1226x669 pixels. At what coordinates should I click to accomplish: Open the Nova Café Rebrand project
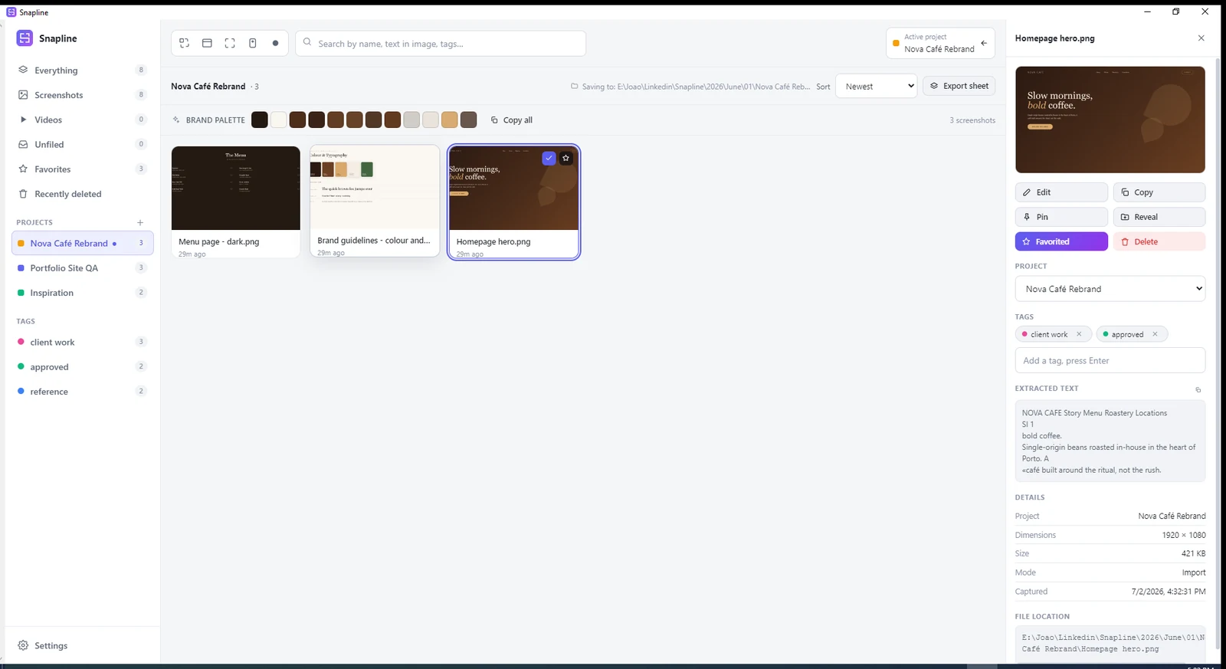[83, 243]
